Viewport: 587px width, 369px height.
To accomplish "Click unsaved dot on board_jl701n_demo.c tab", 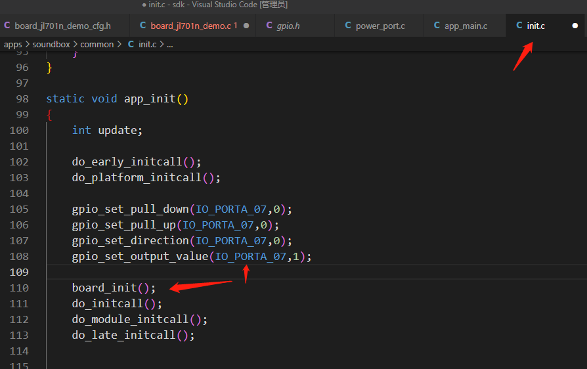I will (246, 26).
